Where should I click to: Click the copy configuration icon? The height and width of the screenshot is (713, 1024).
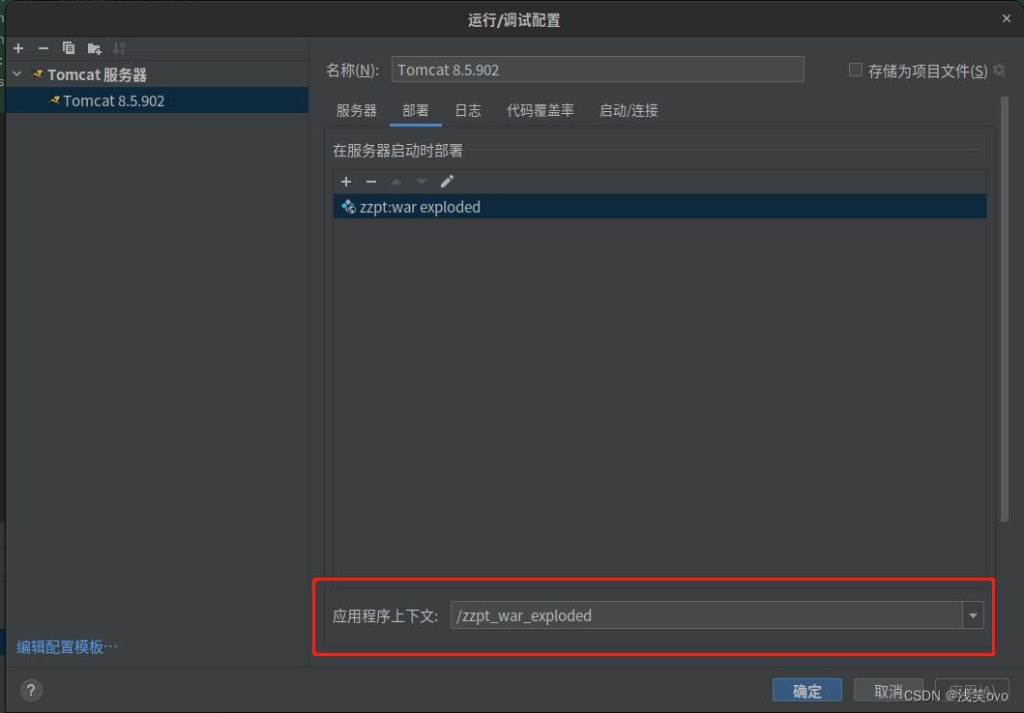click(x=68, y=47)
